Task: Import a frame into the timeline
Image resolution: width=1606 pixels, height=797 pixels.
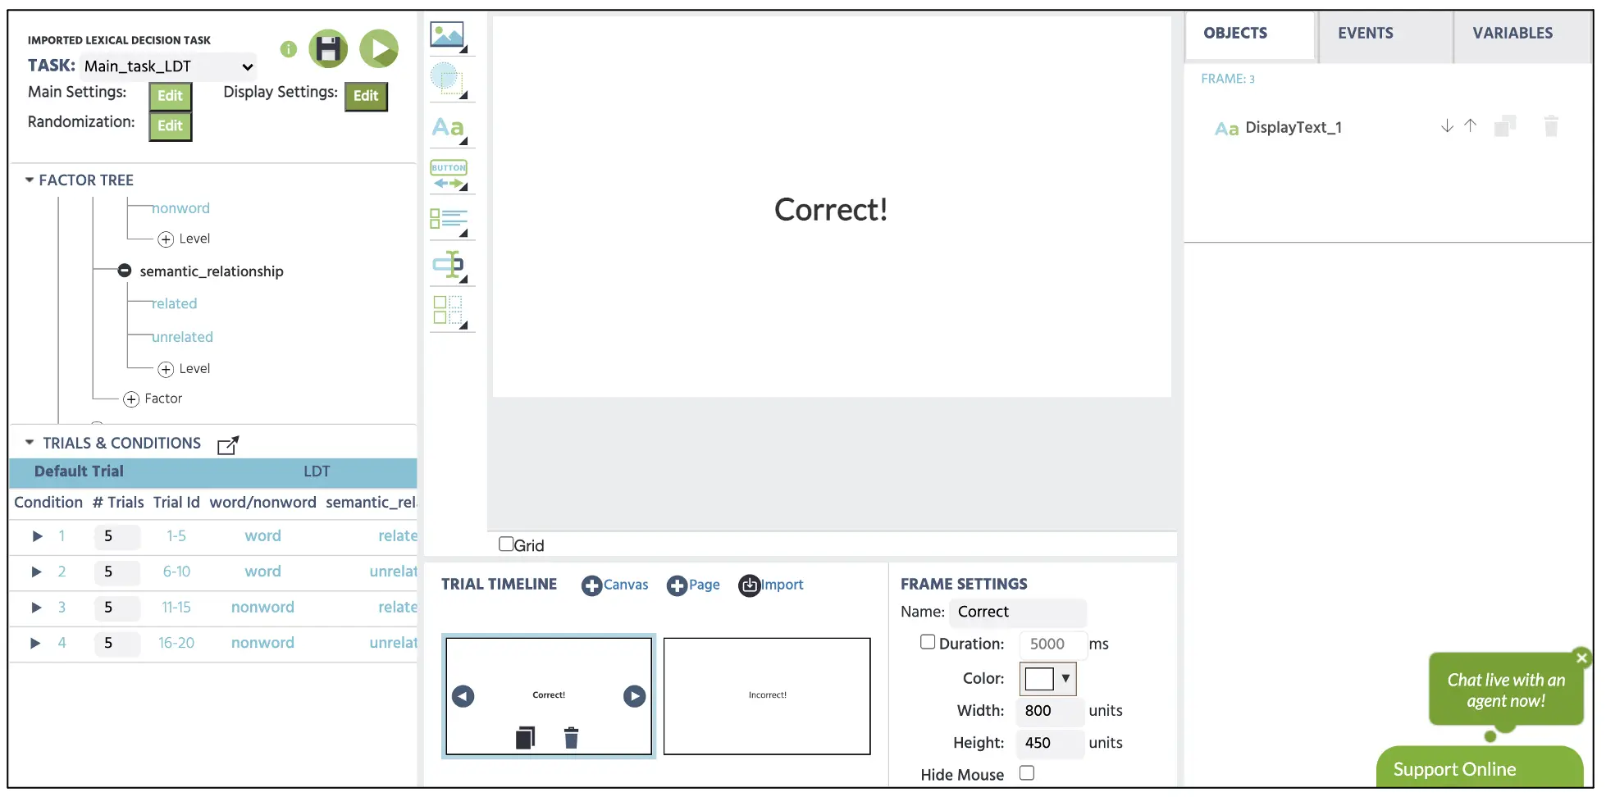Action: pos(771,585)
